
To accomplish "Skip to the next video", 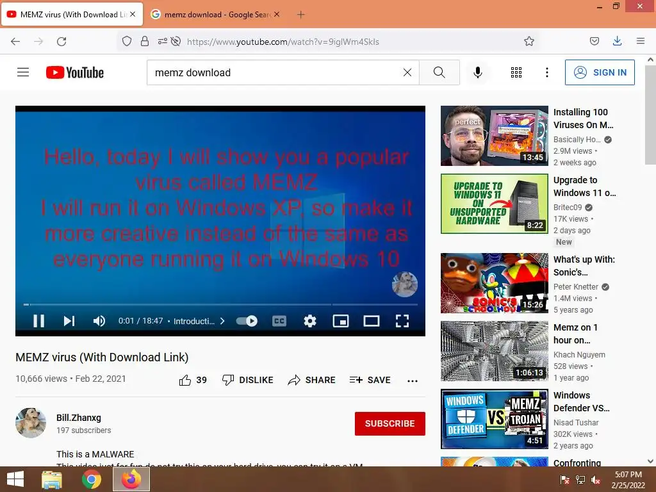I will pyautogui.click(x=69, y=321).
